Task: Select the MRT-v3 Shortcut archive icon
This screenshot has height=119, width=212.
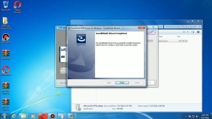Action: click(6, 104)
